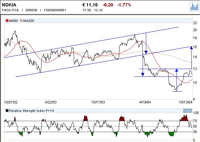Click the 100 RSI axis label
Screen dimensions: 200x142
click(196, 113)
